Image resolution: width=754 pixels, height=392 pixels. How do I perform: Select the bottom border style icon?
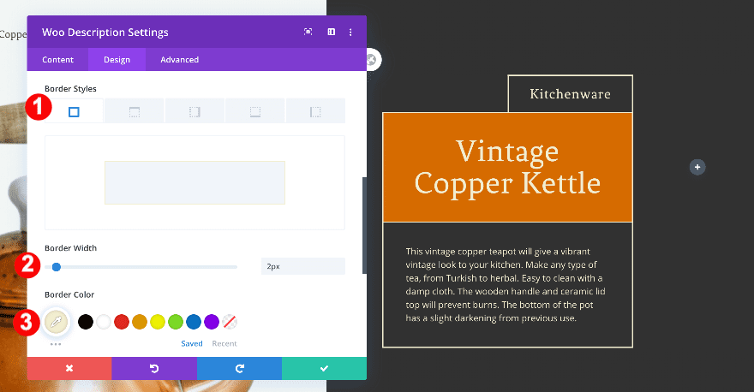pos(255,111)
